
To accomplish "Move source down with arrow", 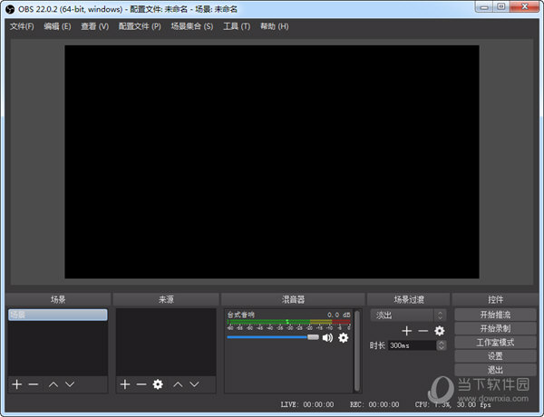I will 194,384.
